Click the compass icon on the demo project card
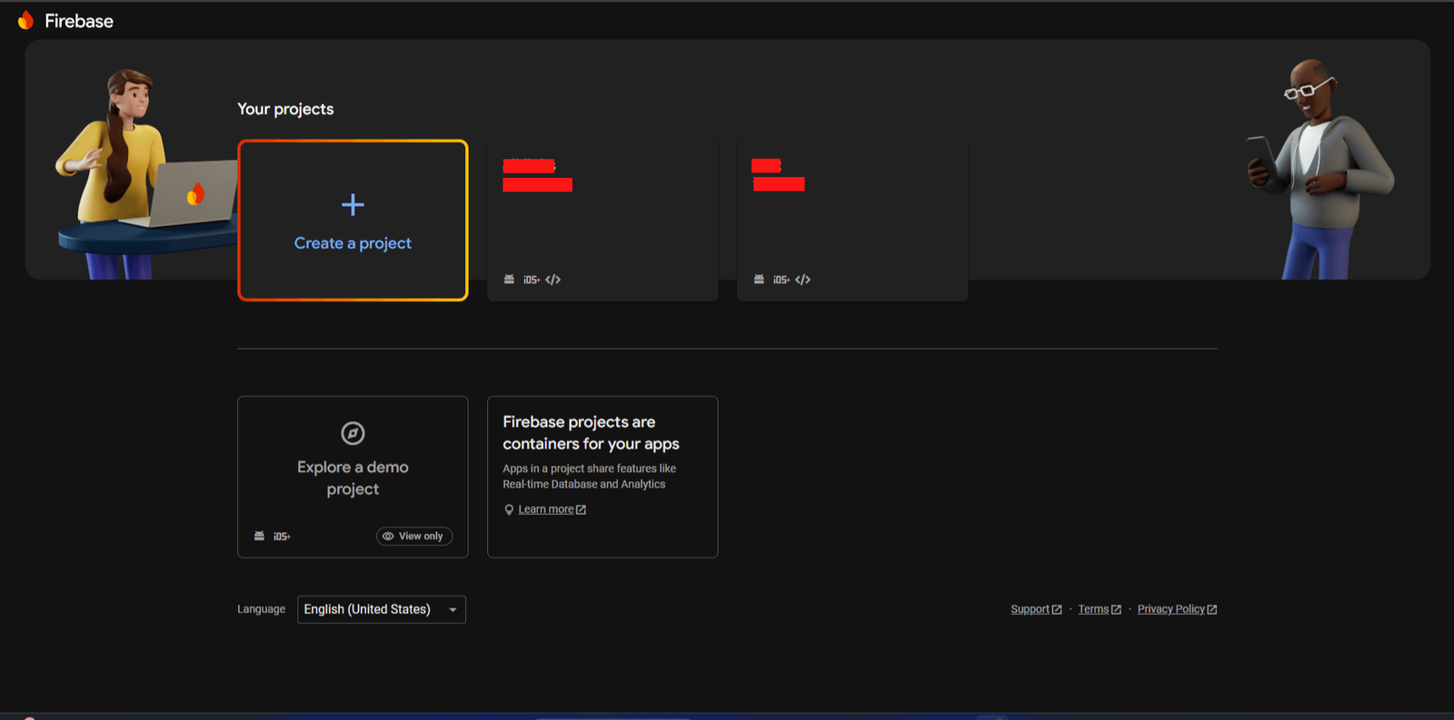This screenshot has height=720, width=1454. [353, 433]
